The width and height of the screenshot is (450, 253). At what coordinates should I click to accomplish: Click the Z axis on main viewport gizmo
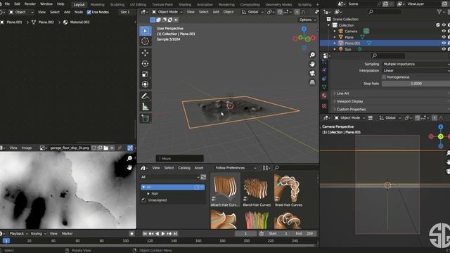point(304,28)
